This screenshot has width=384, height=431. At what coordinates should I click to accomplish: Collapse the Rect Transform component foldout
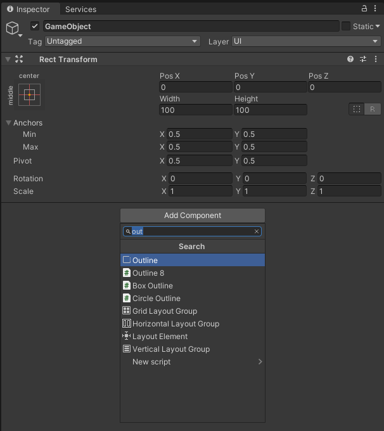(x=8, y=59)
